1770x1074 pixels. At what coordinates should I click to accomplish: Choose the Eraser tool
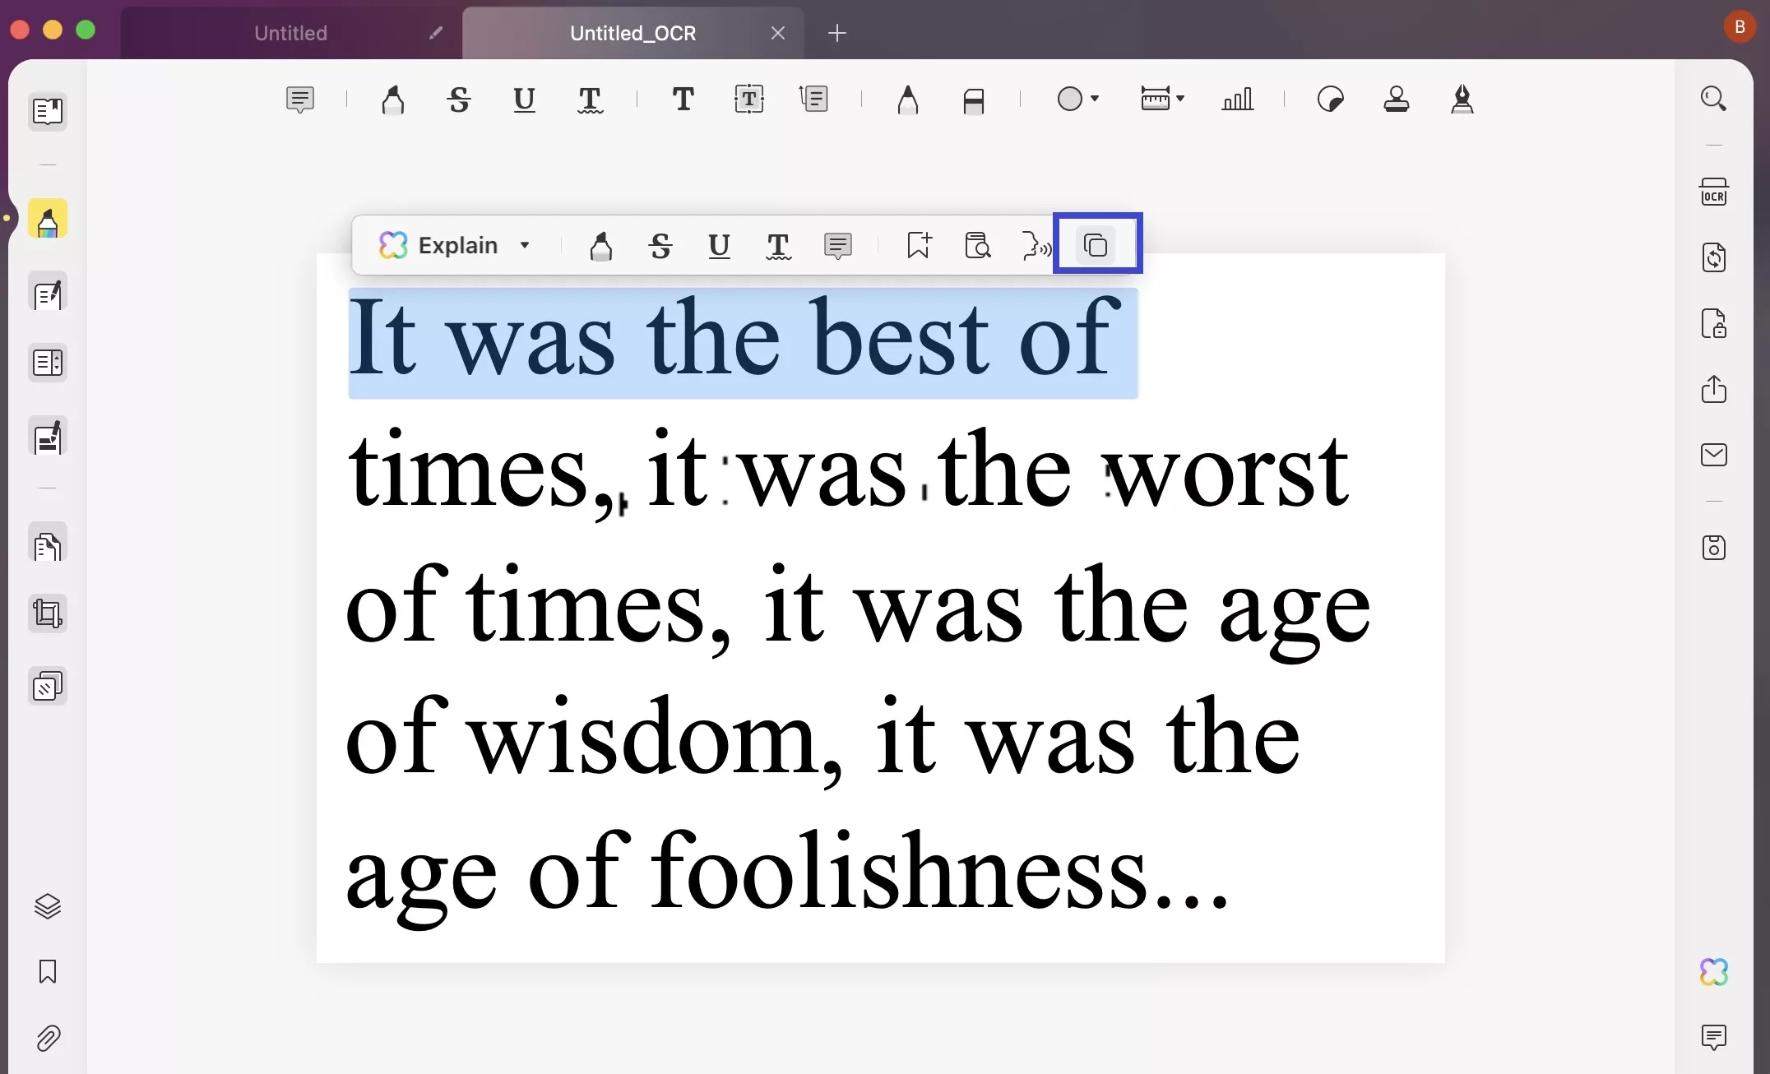973,100
